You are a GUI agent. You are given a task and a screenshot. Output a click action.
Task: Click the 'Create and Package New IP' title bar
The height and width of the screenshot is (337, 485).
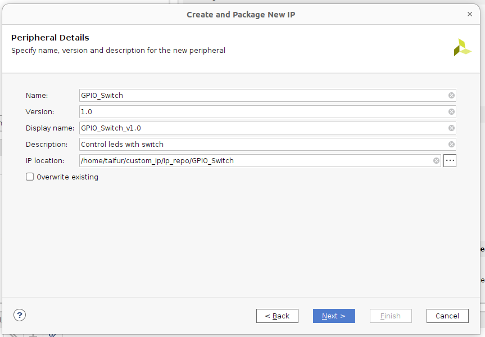[x=241, y=15]
